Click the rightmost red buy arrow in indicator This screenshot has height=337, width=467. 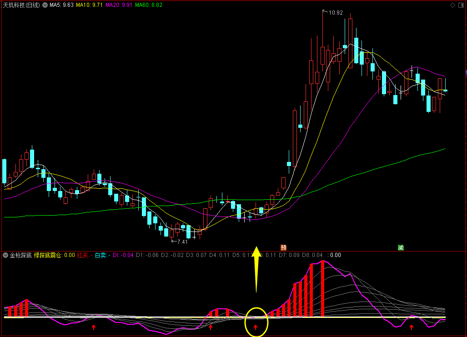point(412,327)
